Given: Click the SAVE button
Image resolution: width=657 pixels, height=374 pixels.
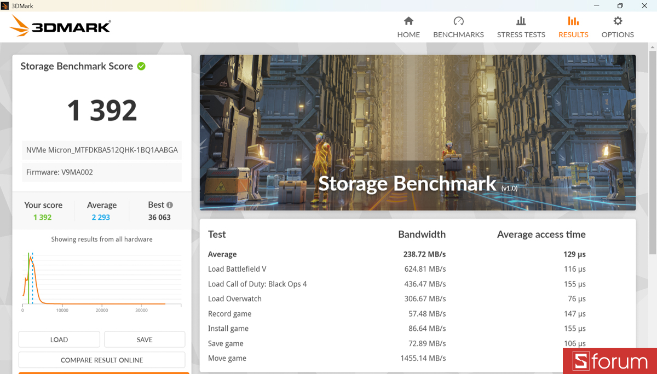Looking at the screenshot, I should pyautogui.click(x=145, y=340).
